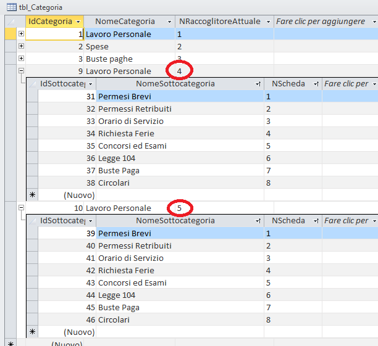This screenshot has height=346, width=378.
Task: Select 'Concorsi ed Esami' with Id 43
Action: (x=180, y=282)
